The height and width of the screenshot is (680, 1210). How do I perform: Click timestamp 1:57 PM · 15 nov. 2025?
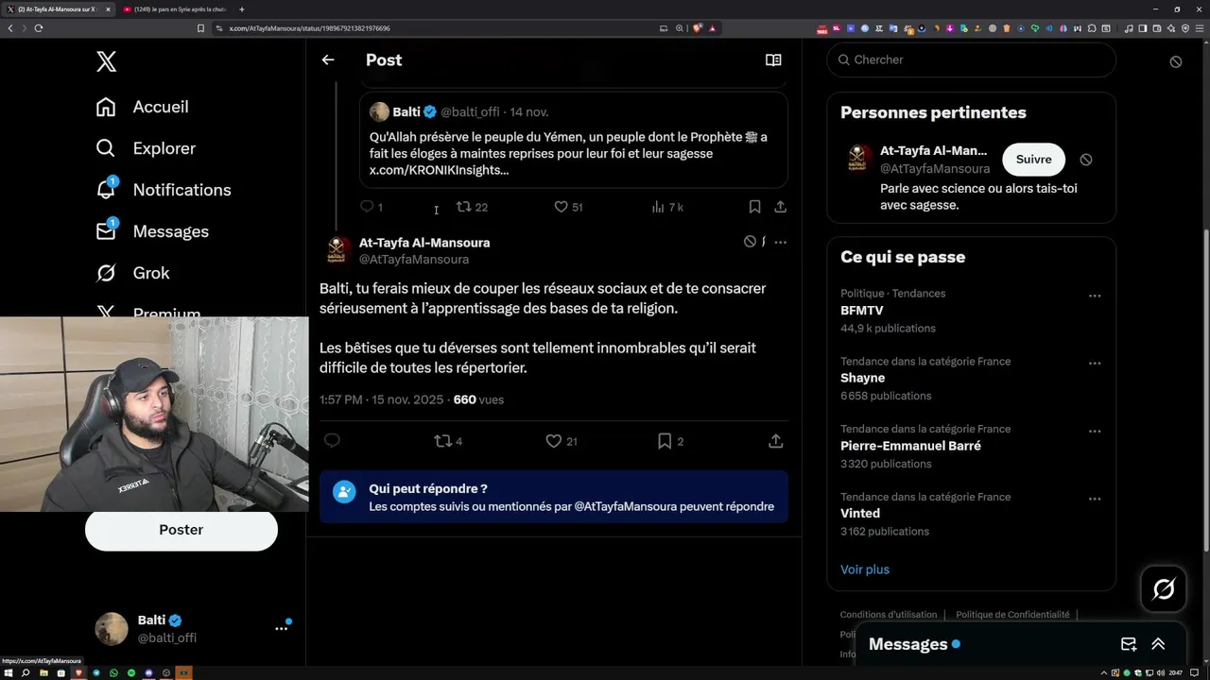click(x=381, y=399)
